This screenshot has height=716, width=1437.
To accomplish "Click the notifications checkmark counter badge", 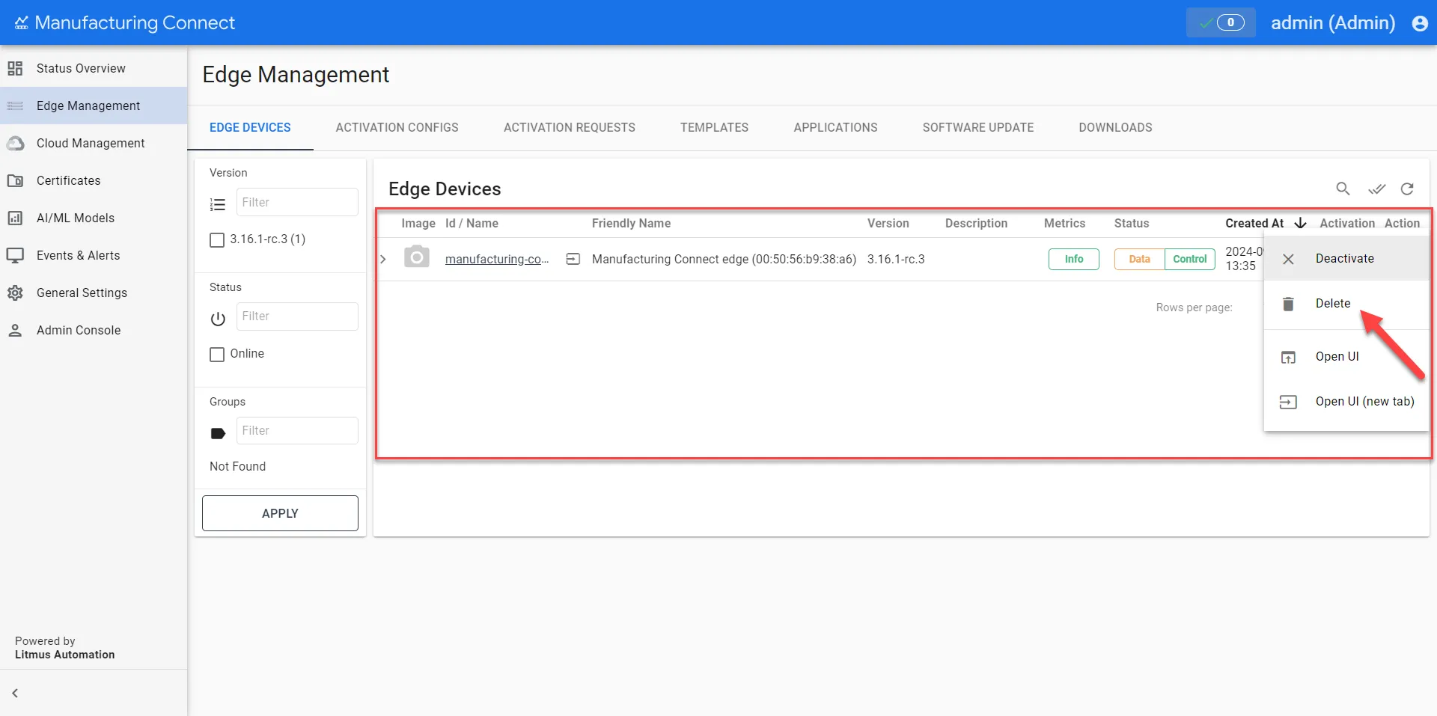I will (1221, 22).
